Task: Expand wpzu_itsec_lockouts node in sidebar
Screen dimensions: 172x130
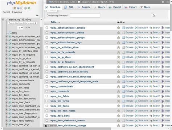Action: (x=7, y=121)
